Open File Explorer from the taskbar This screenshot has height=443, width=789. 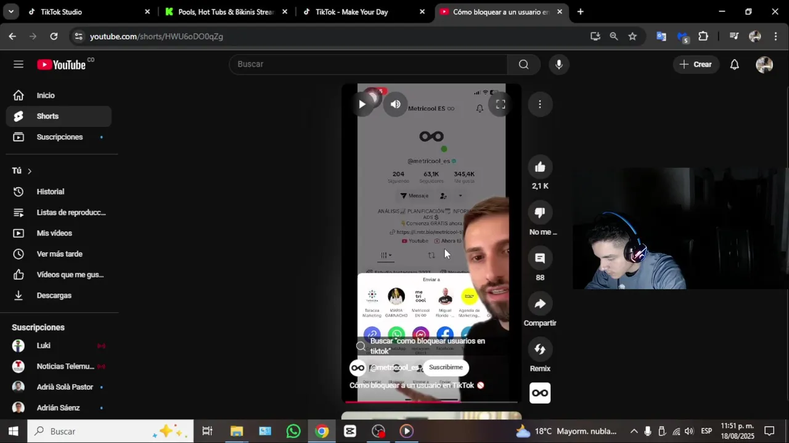237,431
